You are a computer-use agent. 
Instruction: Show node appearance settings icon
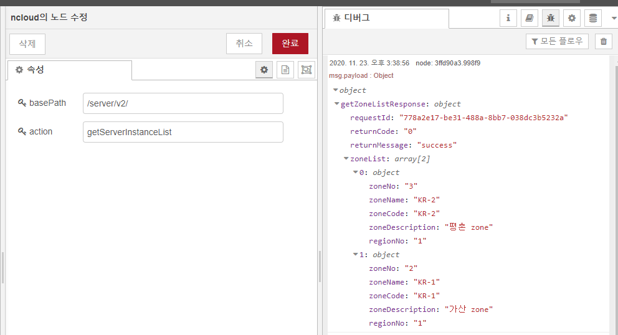tap(307, 70)
